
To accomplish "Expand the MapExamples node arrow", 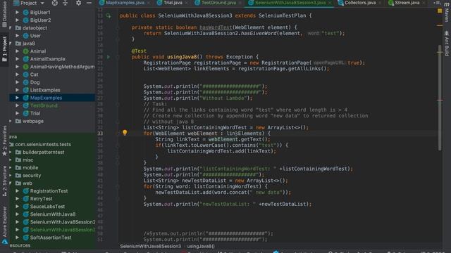I will [17, 98].
